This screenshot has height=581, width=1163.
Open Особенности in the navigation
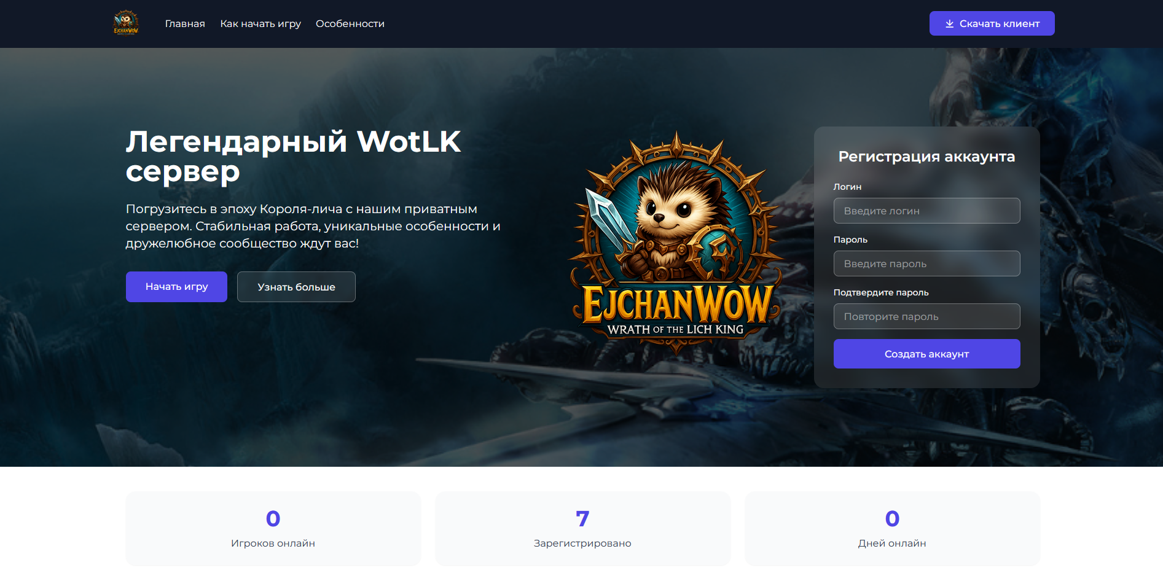point(350,23)
